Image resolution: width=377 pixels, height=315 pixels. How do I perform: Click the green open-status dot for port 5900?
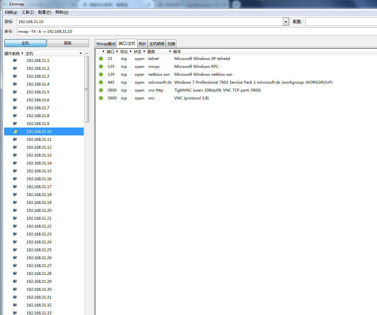(x=101, y=98)
